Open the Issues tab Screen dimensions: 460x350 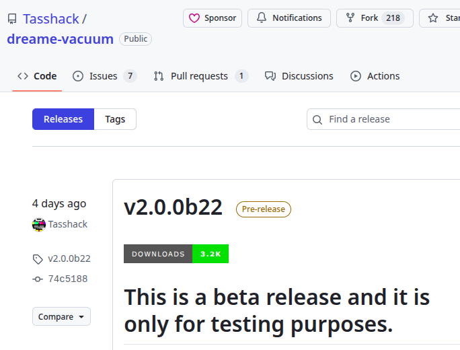(x=104, y=76)
